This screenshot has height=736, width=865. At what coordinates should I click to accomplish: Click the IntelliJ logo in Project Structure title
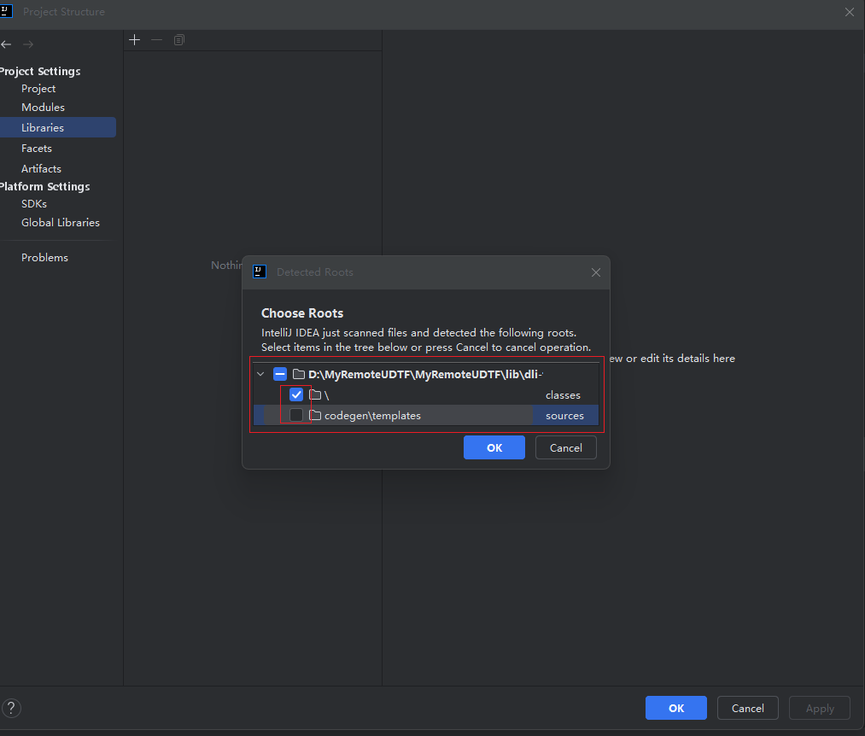[x=5, y=12]
